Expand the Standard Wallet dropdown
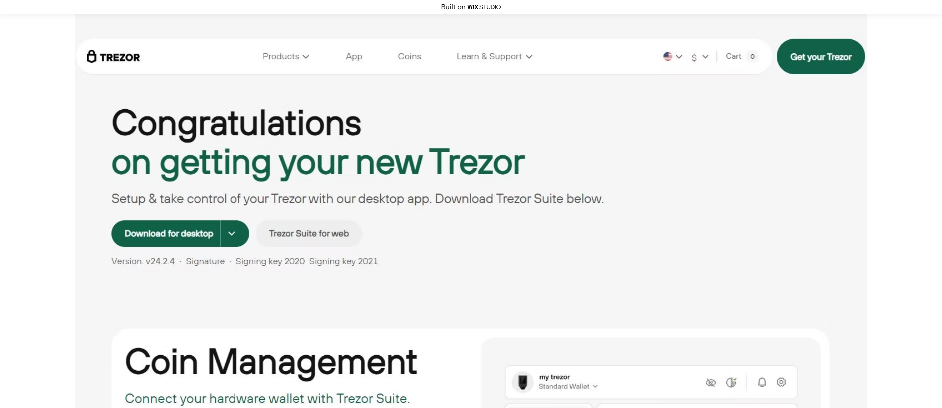Screen dimensions: 942x408 coord(568,387)
